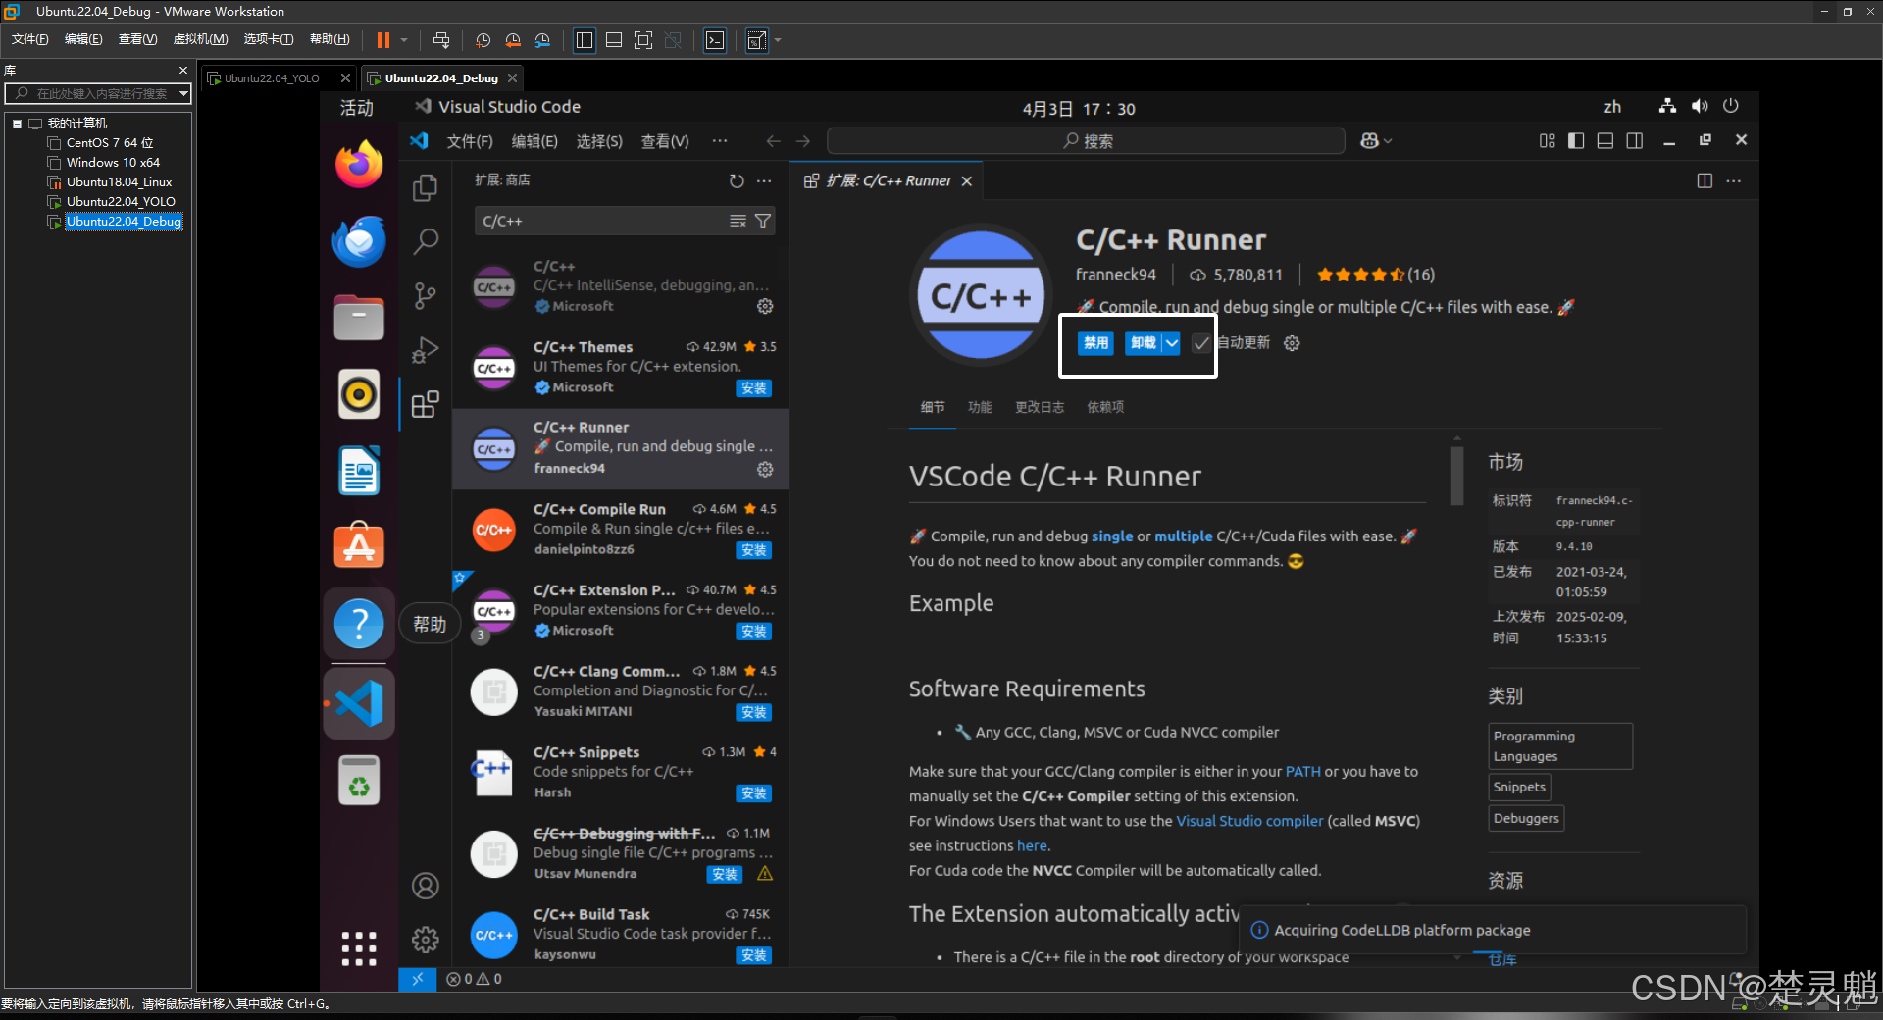Collapse the My Computer tree node

17,124
